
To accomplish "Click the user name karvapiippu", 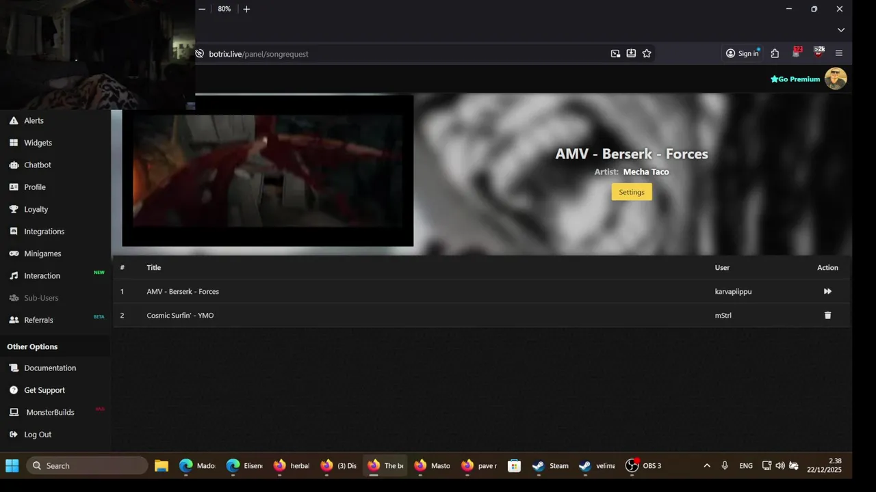I will pyautogui.click(x=733, y=292).
